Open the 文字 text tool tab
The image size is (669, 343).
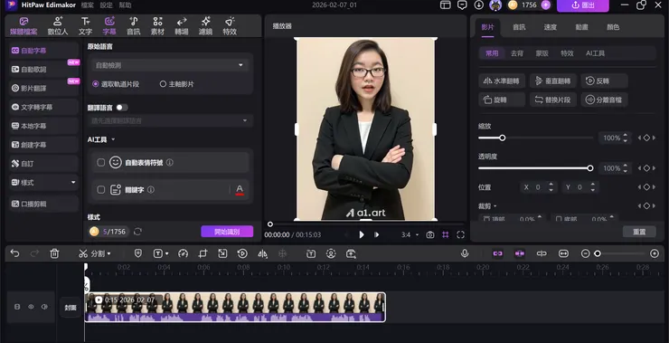click(85, 26)
